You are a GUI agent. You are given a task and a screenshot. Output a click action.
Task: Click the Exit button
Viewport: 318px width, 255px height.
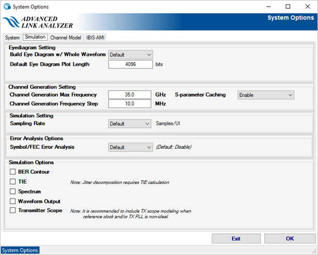[236, 238]
